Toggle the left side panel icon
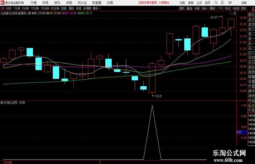 coord(2,8)
